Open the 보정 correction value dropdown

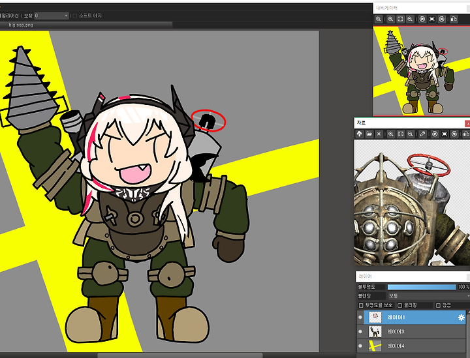(x=52, y=16)
